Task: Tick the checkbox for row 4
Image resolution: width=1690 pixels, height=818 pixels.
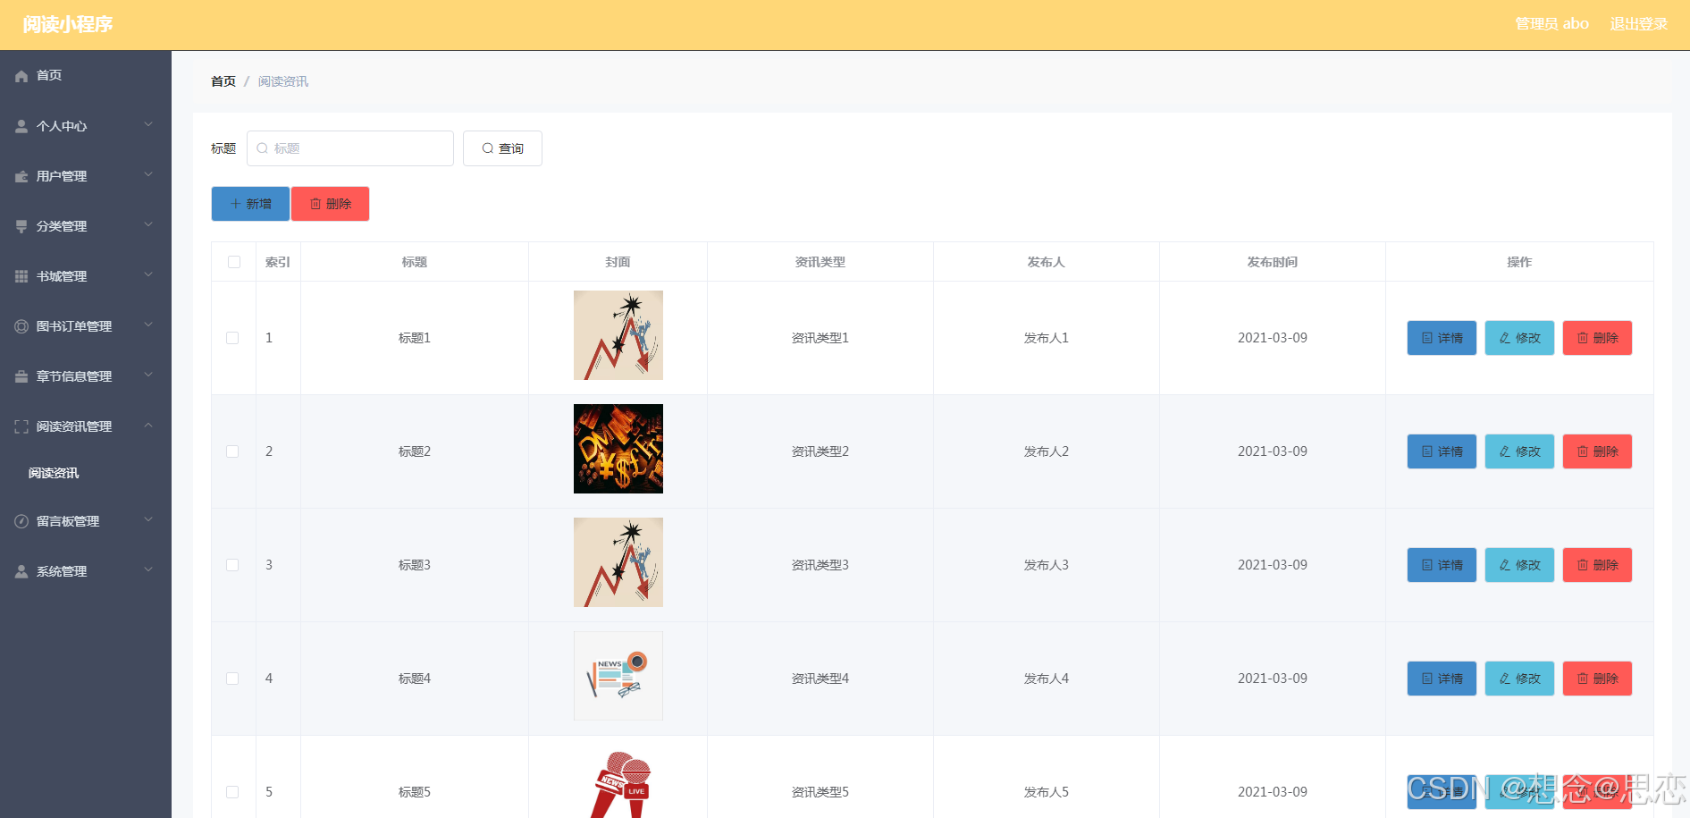Action: coord(232,679)
